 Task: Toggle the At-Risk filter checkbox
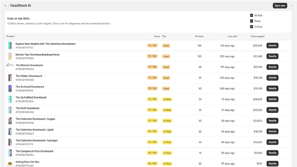click(x=251, y=15)
